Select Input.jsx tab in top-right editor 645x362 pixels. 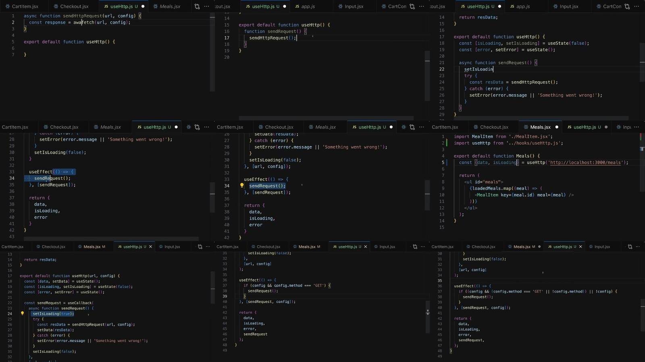coord(566,6)
